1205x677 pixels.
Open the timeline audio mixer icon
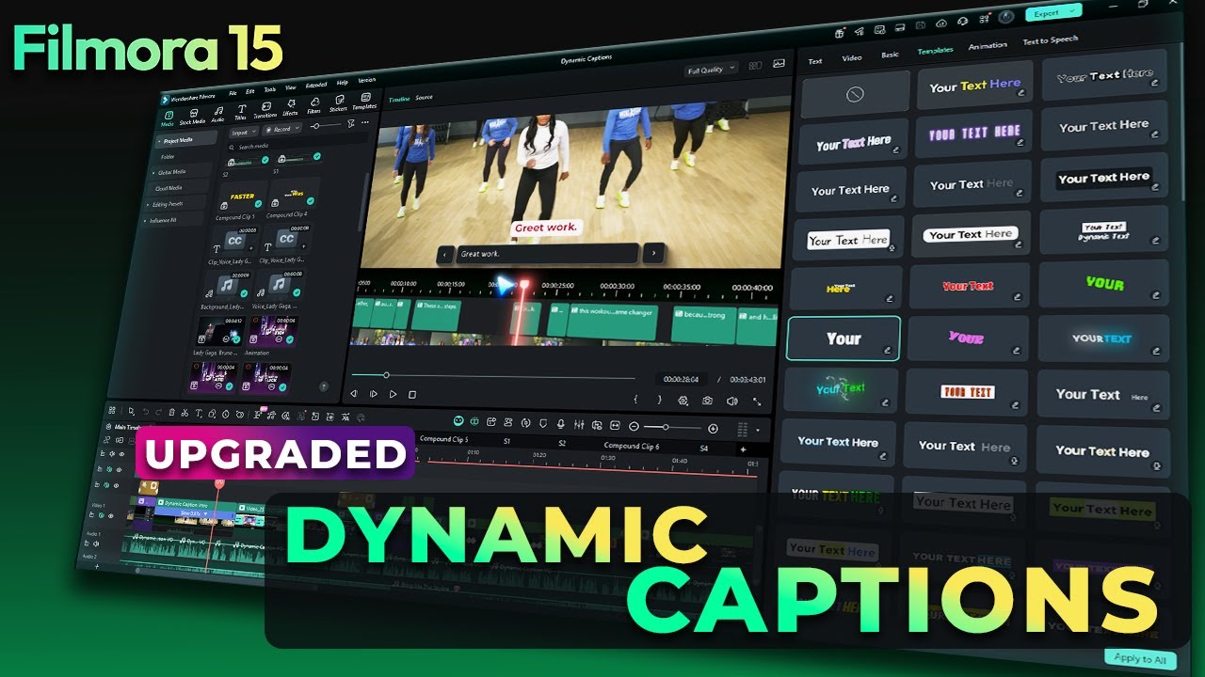click(579, 425)
